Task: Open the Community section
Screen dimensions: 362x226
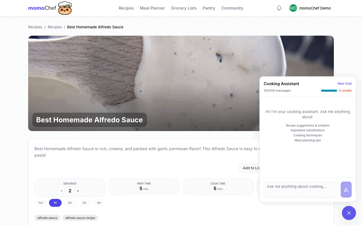Action: pyautogui.click(x=232, y=8)
